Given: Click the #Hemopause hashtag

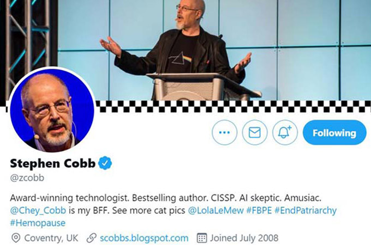Looking at the screenshot, I should tap(38, 223).
